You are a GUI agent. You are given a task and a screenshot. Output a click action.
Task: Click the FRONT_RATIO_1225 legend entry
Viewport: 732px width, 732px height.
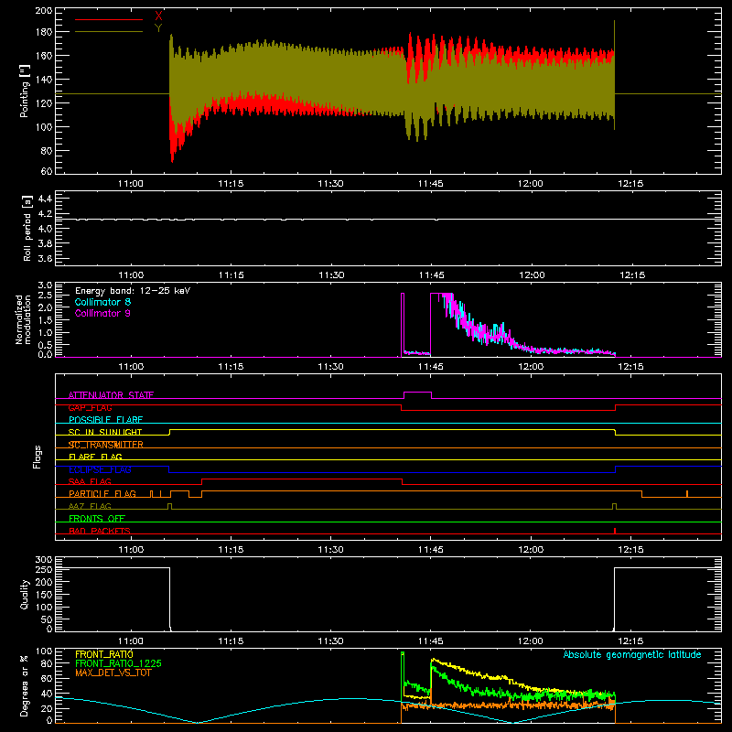[x=119, y=663]
